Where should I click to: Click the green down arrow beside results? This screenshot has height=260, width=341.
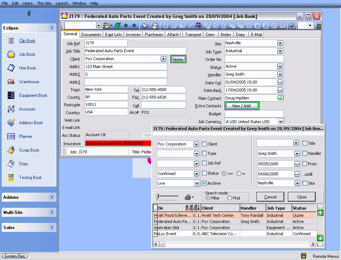(320, 238)
